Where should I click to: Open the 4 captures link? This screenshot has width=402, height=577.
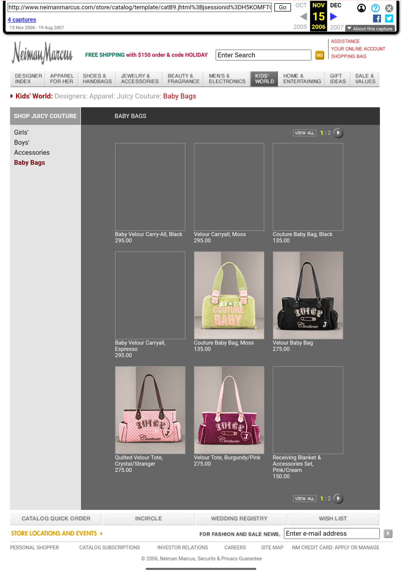click(x=22, y=20)
